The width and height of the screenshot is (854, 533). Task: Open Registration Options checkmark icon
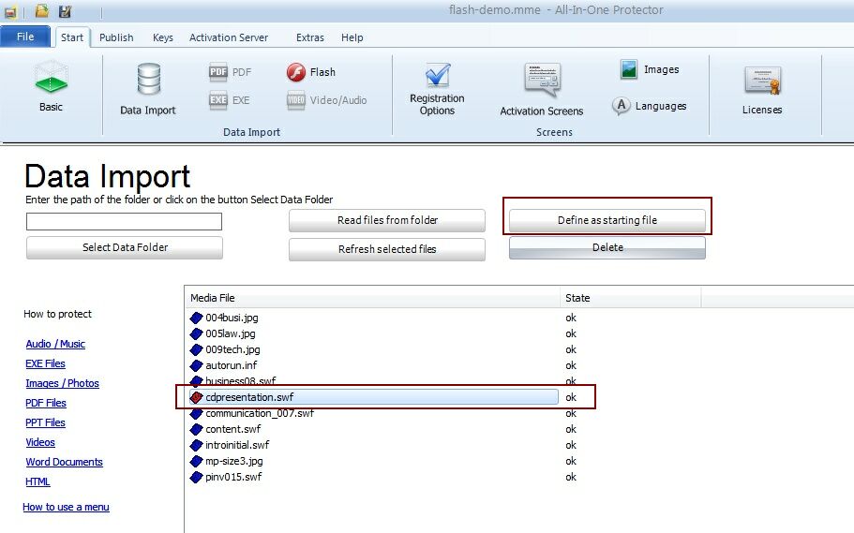pyautogui.click(x=437, y=76)
